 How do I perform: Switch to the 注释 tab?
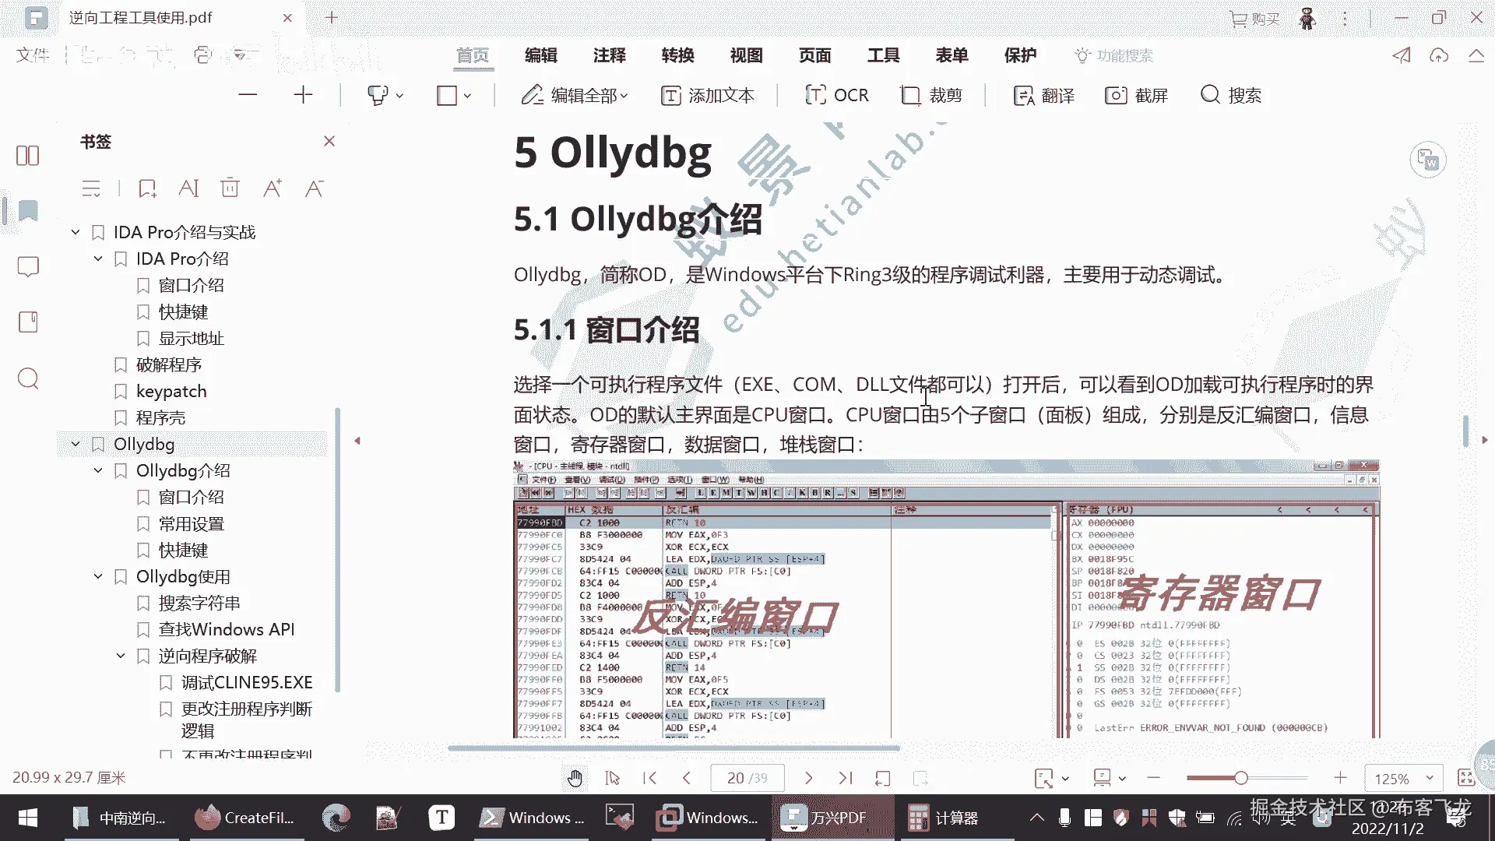click(609, 55)
